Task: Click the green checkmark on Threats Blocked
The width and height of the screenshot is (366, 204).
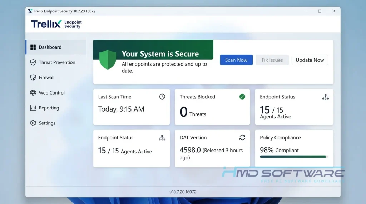Action: tap(242, 97)
